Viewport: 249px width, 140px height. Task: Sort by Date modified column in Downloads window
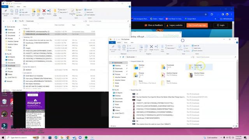(x=60, y=25)
